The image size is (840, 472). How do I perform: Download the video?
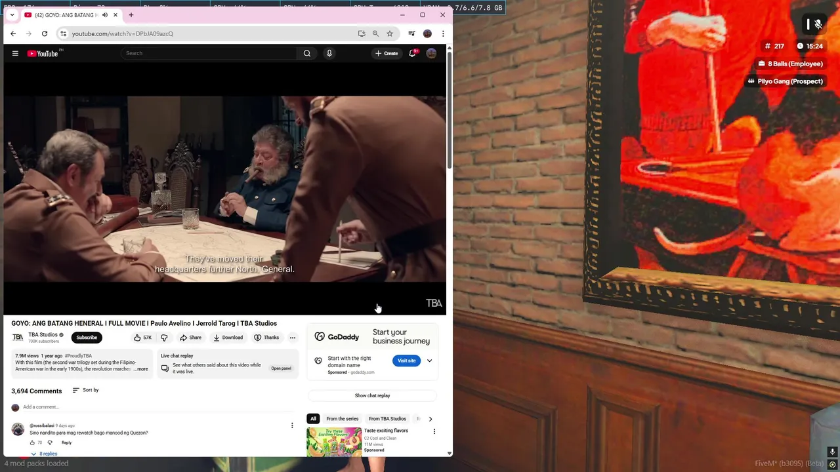tap(228, 338)
